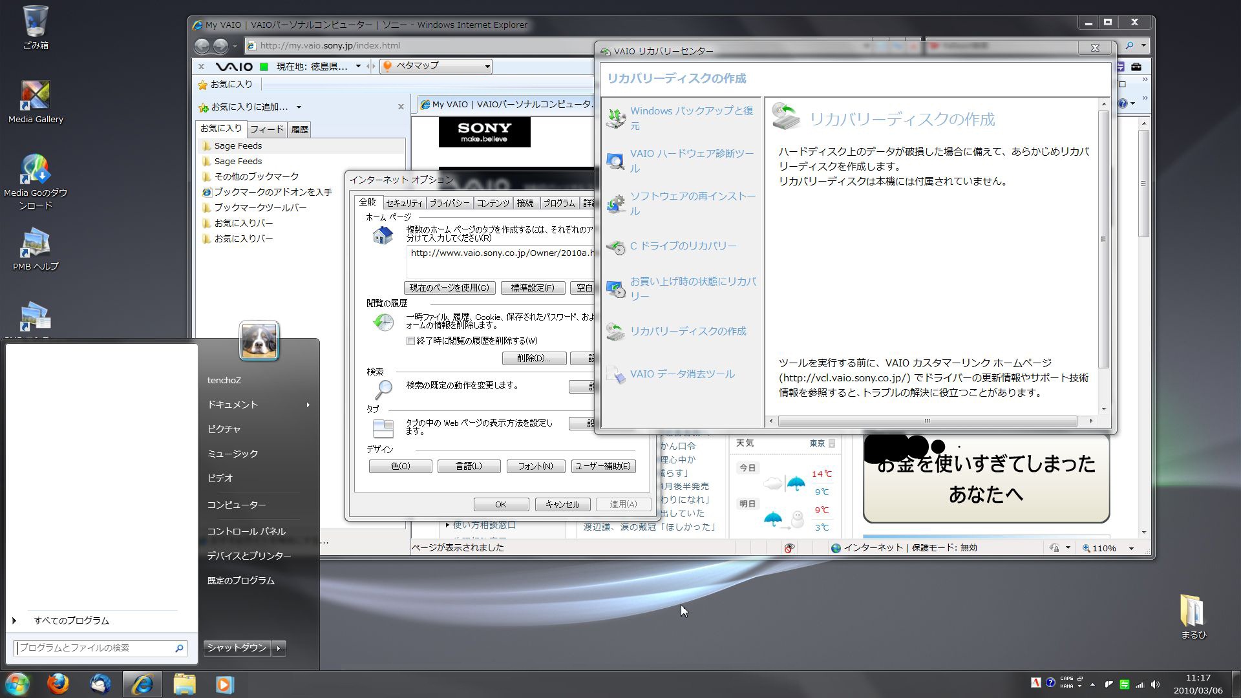Click the user account picture in Start menu

(259, 340)
